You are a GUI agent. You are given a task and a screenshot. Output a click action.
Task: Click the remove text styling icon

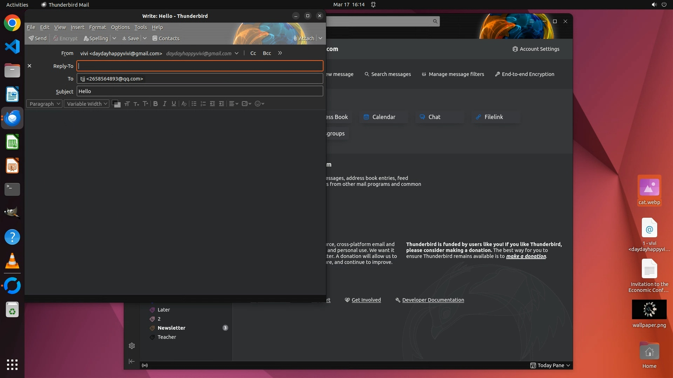pos(184,104)
